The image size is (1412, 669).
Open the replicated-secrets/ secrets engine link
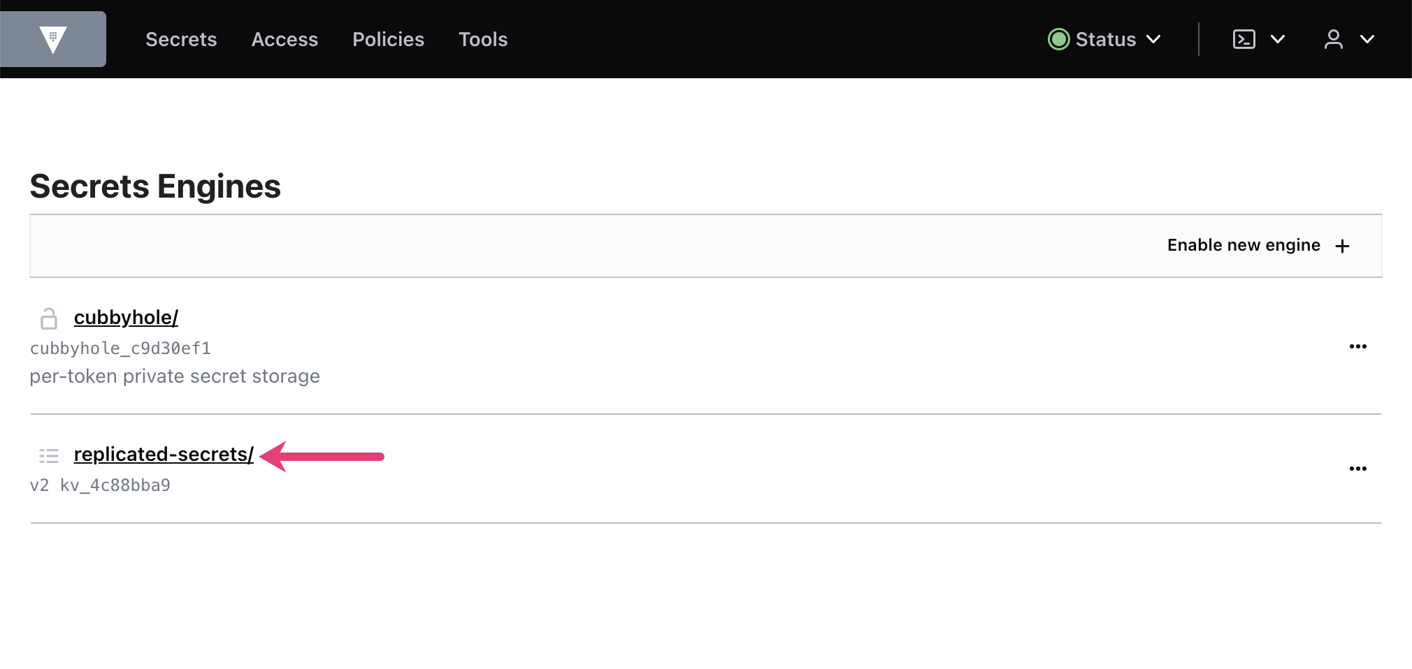click(163, 454)
